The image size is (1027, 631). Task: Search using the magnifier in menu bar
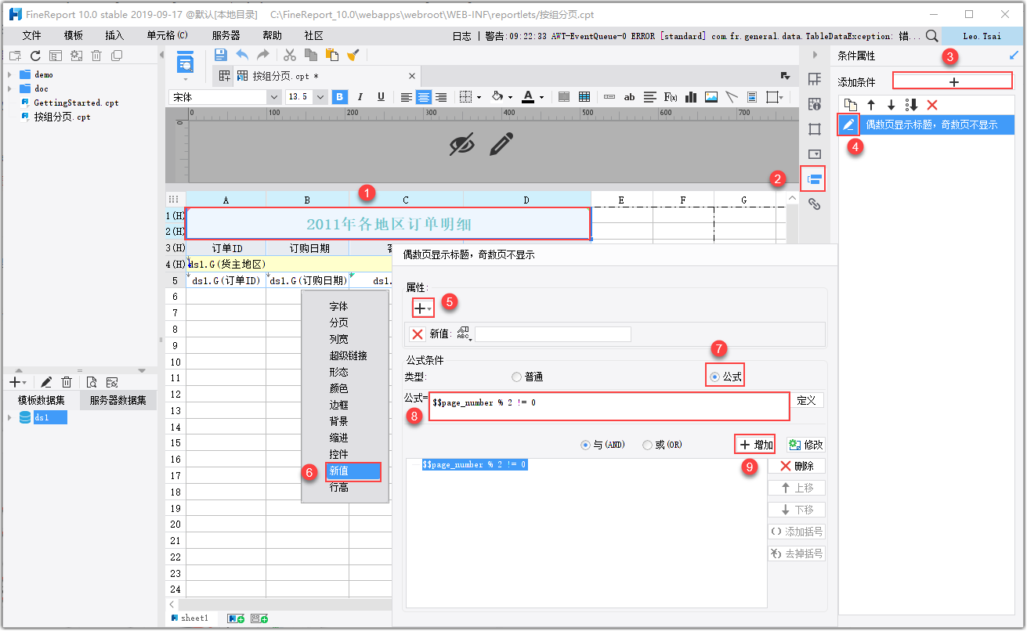point(931,35)
